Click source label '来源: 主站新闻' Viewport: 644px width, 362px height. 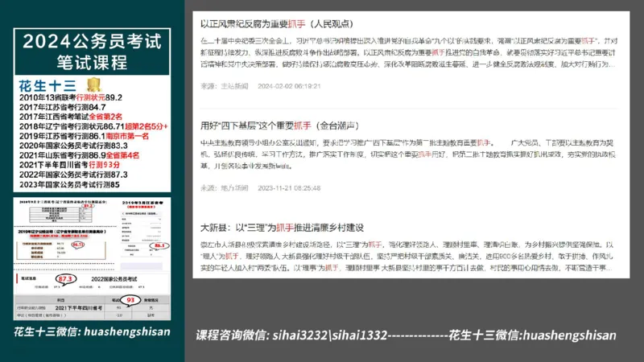pyautogui.click(x=225, y=86)
